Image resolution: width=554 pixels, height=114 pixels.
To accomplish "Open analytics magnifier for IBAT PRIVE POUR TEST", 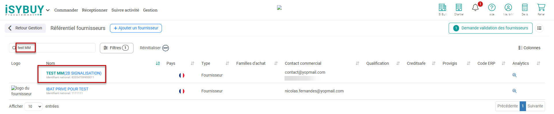I will (514, 91).
